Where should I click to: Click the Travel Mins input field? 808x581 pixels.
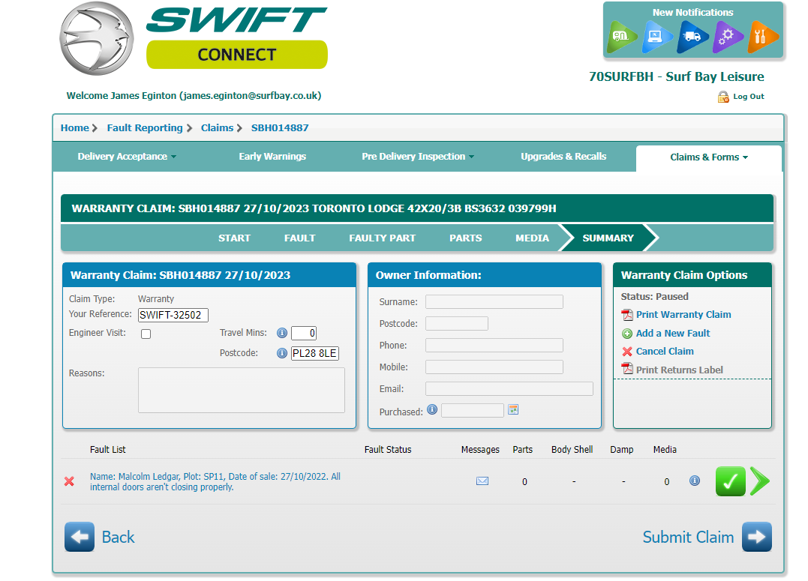[x=304, y=334]
